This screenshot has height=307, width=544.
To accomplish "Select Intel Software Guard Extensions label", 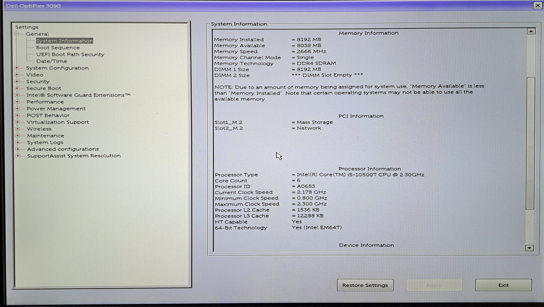I will (x=78, y=95).
